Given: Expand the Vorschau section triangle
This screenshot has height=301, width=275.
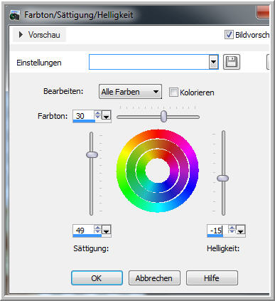Looking at the screenshot, I should (21, 35).
